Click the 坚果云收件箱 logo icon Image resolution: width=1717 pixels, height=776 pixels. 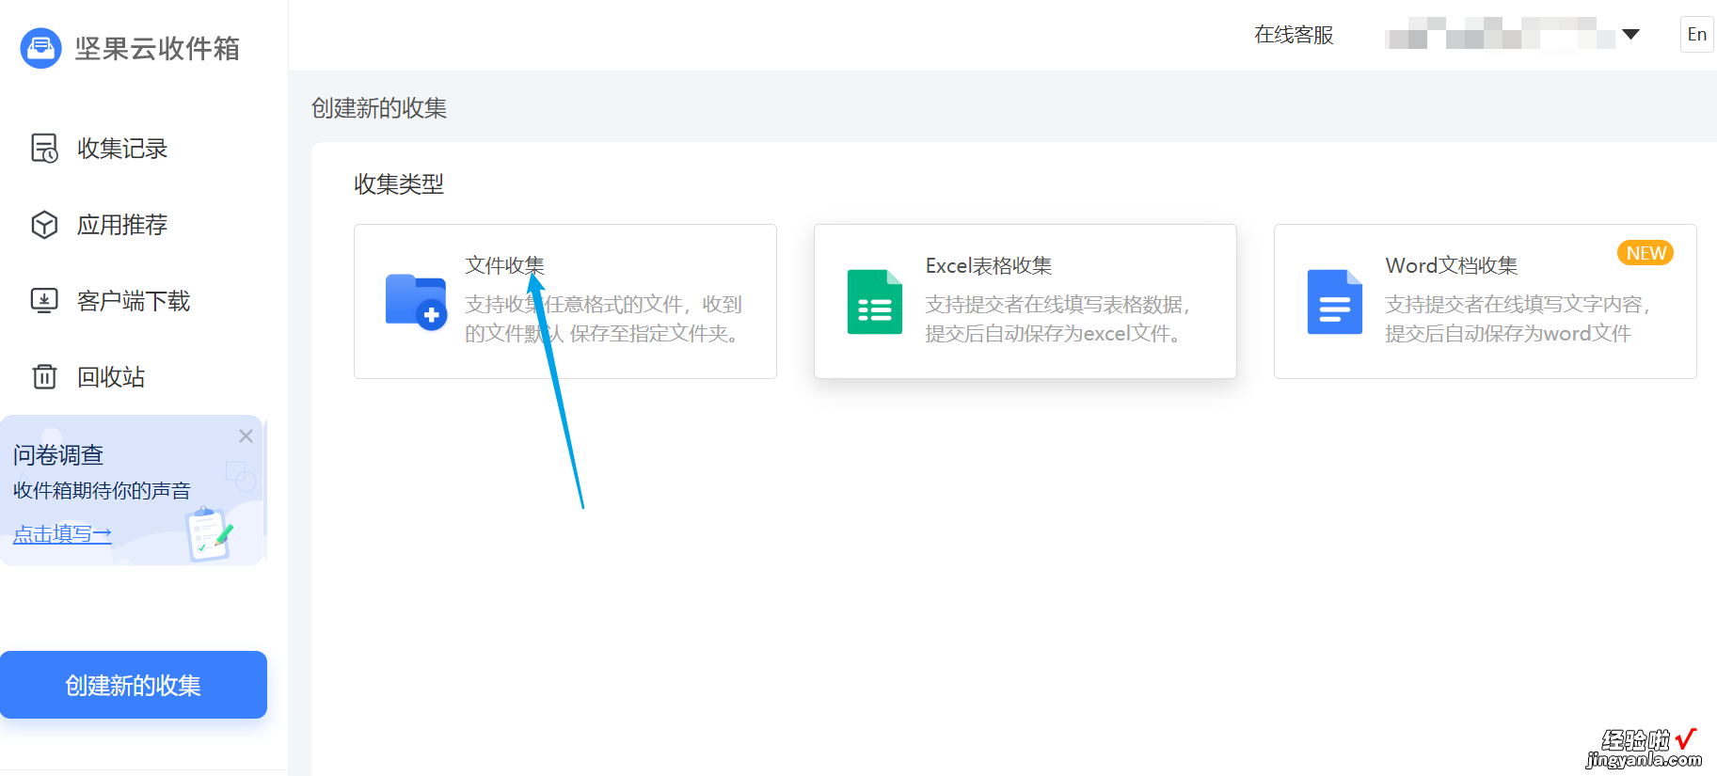pyautogui.click(x=40, y=48)
